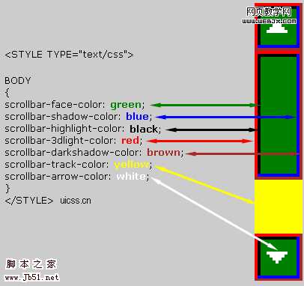
Task: Click the 'blue' color value text
Action: point(137,117)
